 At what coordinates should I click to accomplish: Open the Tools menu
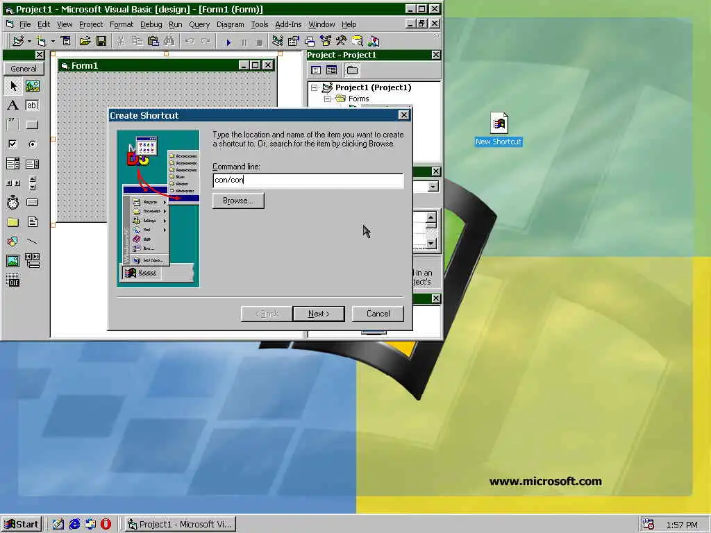click(x=260, y=24)
